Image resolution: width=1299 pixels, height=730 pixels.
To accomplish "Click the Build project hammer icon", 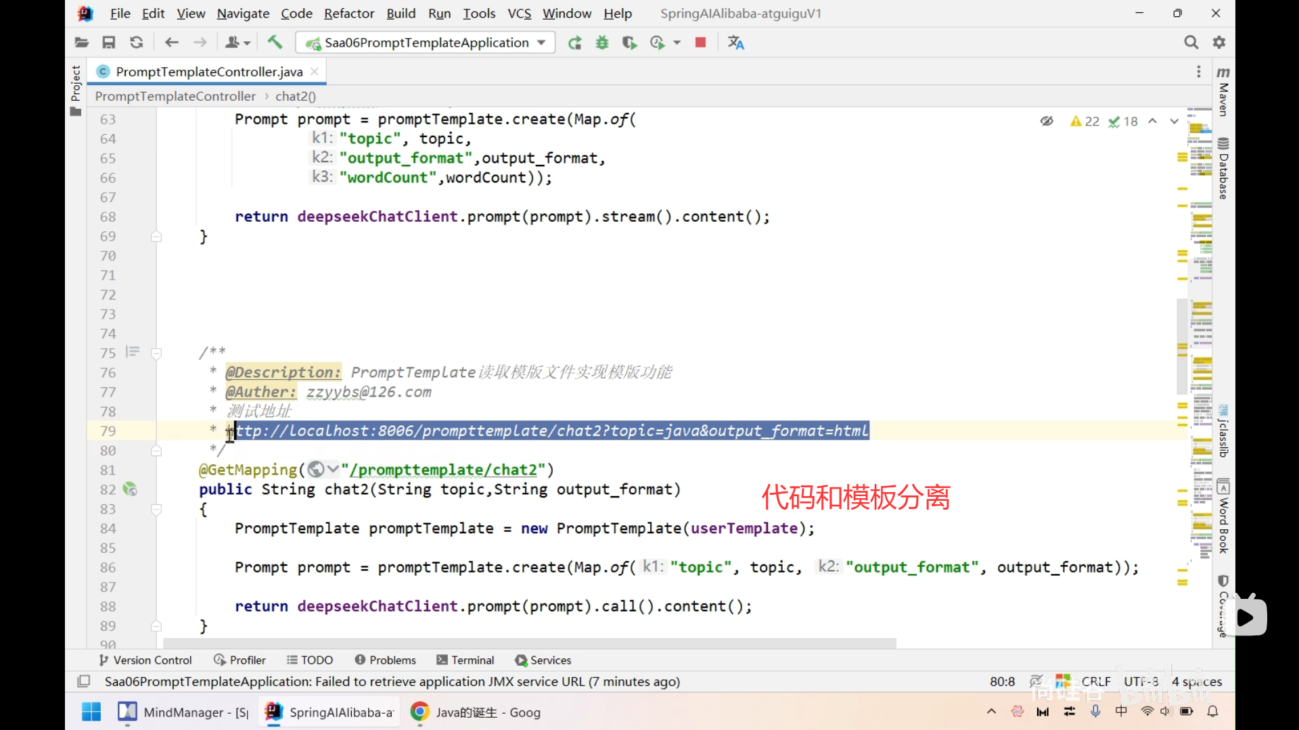I will pos(275,43).
